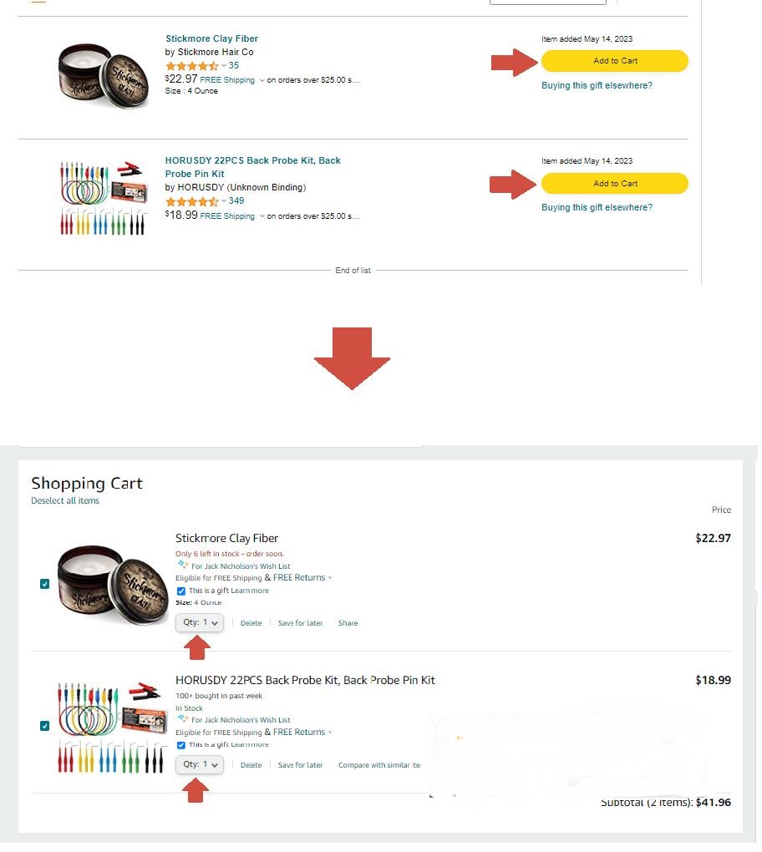Expand the 35 ratings popover chevron

point(224,65)
